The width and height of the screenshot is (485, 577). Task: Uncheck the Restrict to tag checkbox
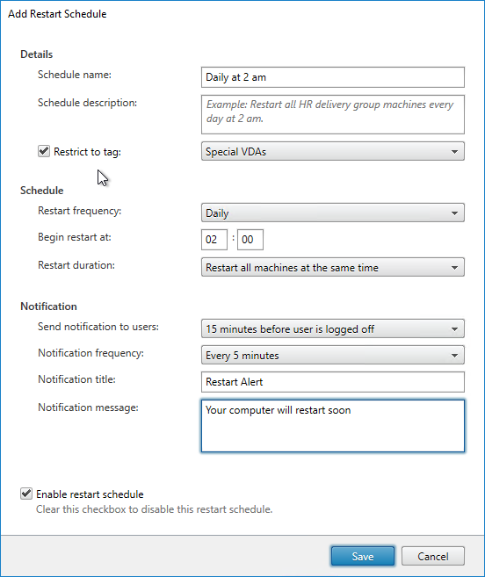(x=44, y=151)
